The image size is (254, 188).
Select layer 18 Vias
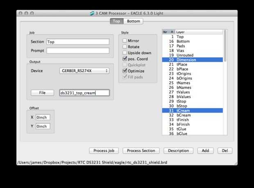click(193, 50)
